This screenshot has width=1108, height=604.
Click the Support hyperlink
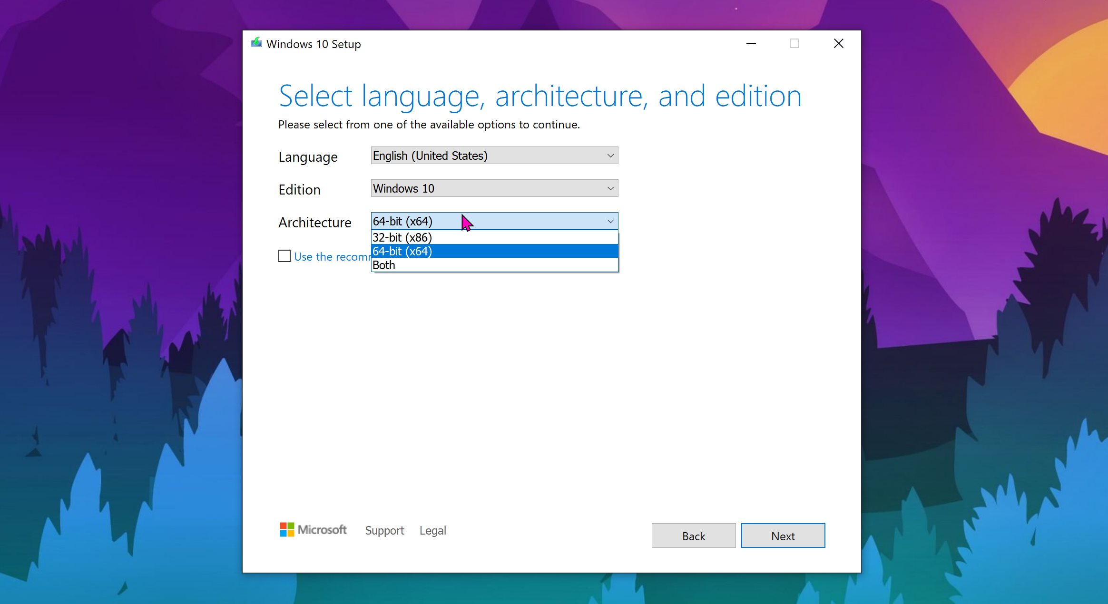point(384,530)
